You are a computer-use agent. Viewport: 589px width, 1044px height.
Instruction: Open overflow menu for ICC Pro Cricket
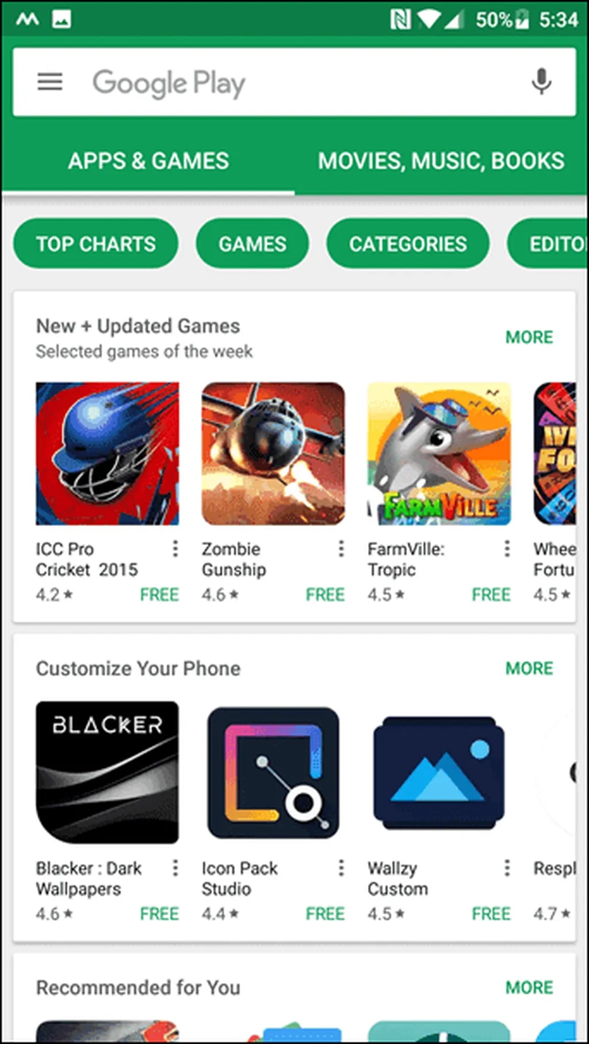coord(175,548)
